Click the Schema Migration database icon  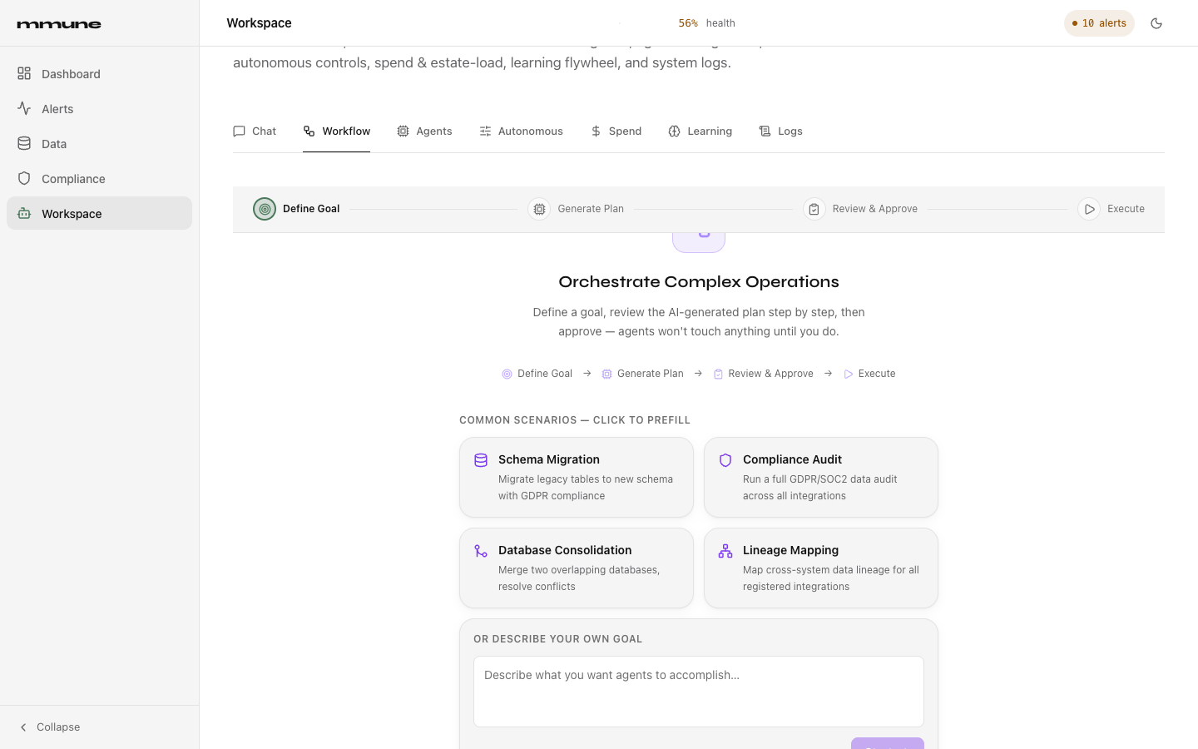481,460
